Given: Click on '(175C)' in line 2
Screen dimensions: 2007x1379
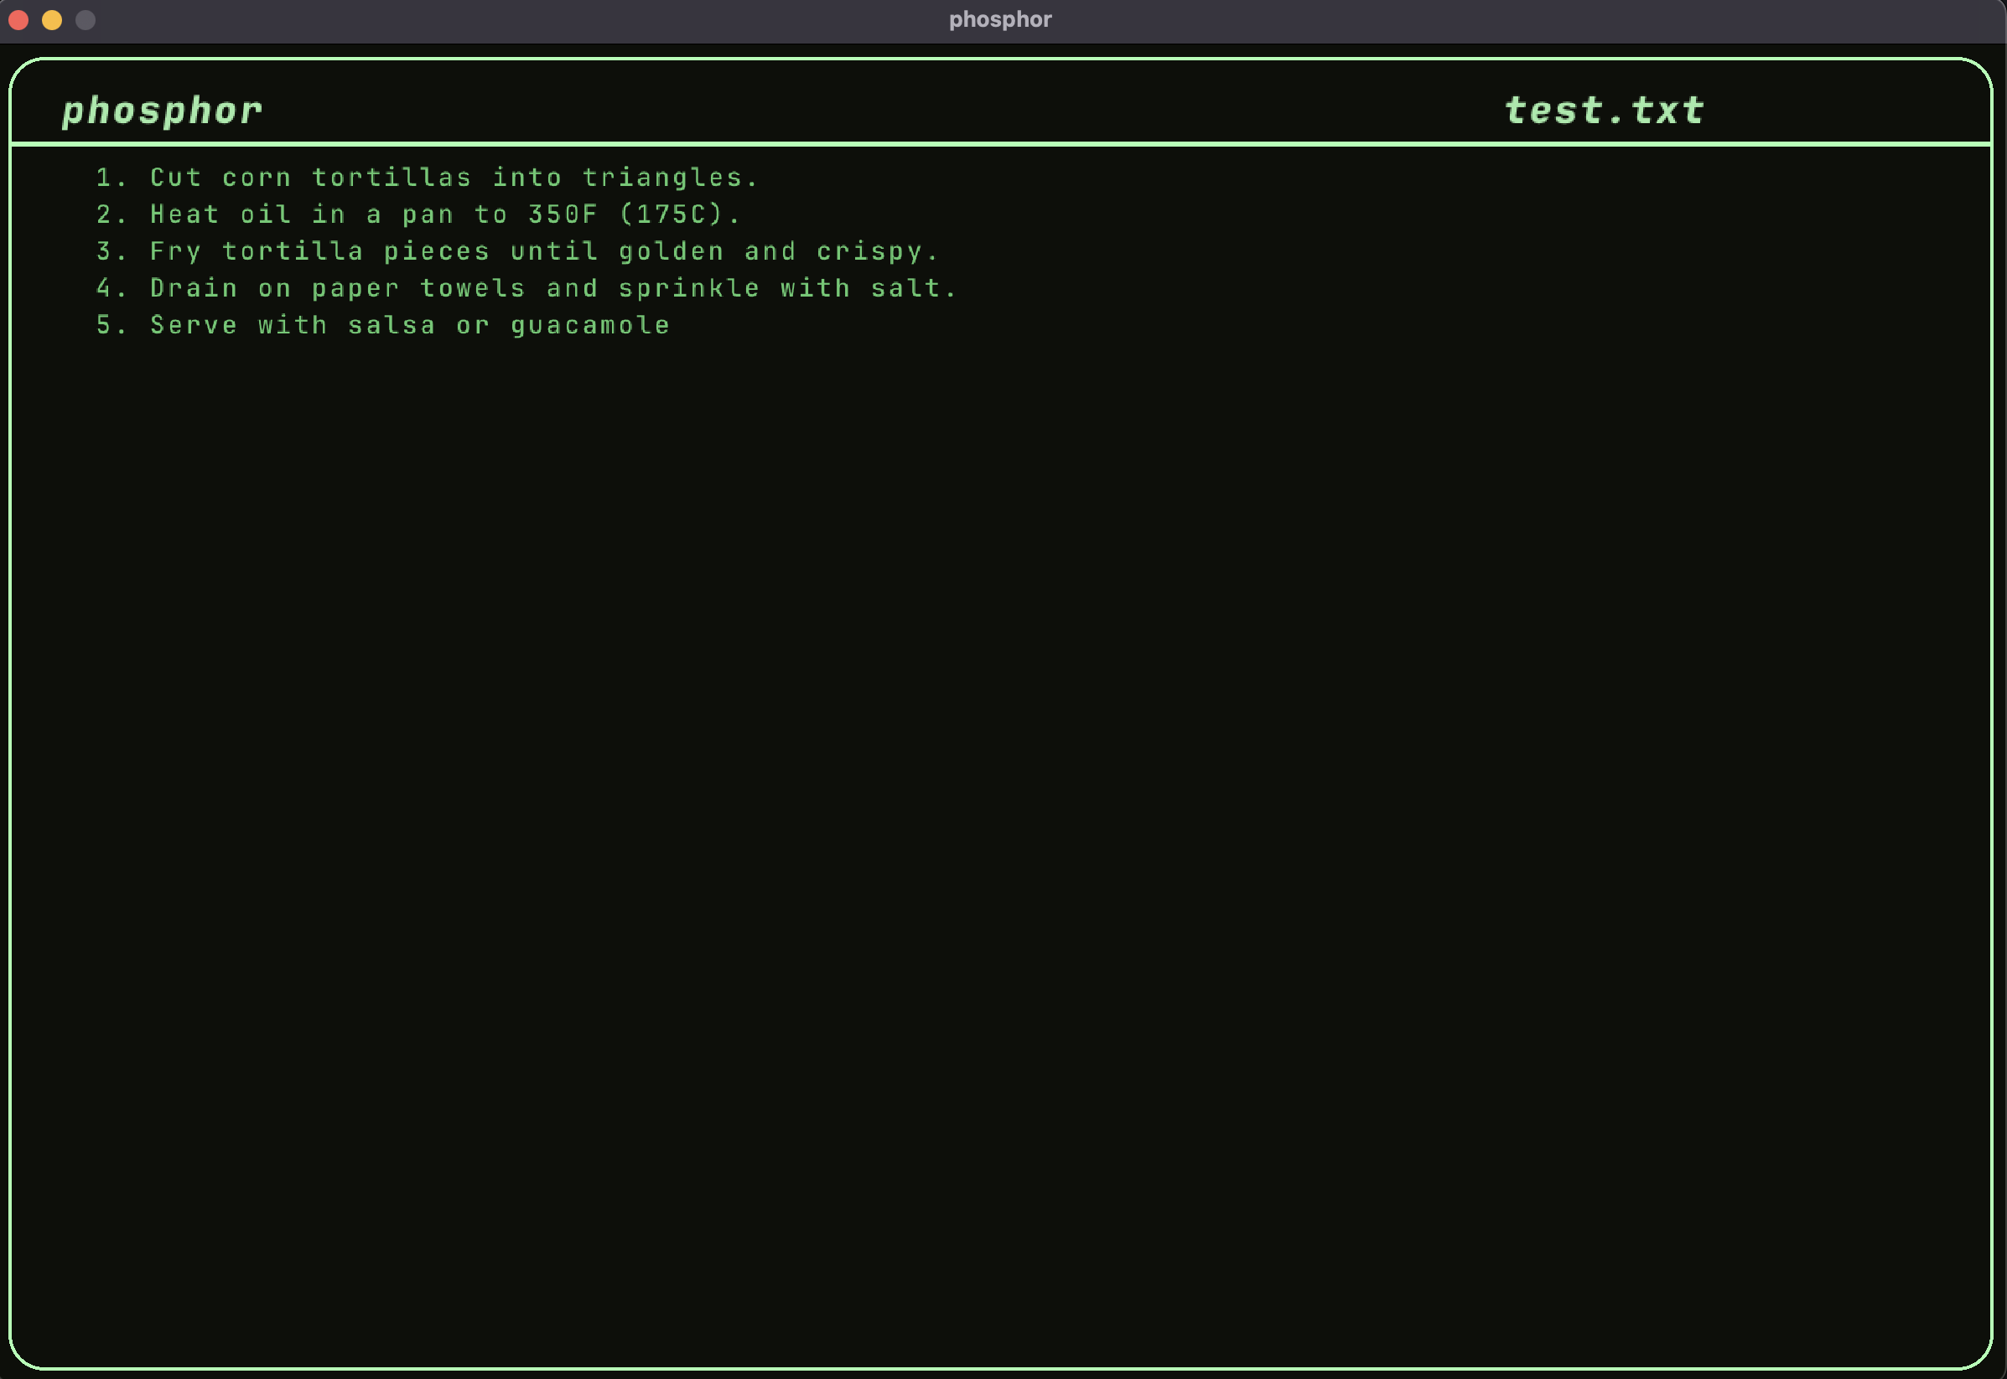Looking at the screenshot, I should pos(671,214).
